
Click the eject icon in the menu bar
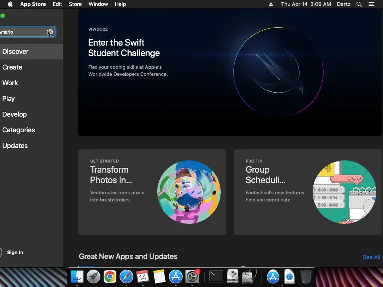click(271, 4)
